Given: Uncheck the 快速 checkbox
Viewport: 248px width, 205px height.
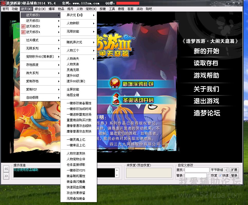Looking at the screenshot, I should pyautogui.click(x=220, y=175).
